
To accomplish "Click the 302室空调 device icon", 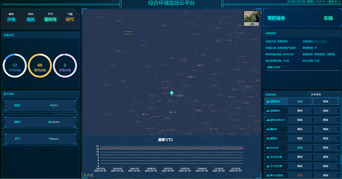I will click(267, 157).
